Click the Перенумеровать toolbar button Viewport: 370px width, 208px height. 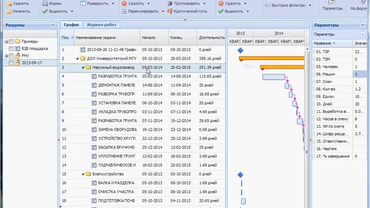140,12
